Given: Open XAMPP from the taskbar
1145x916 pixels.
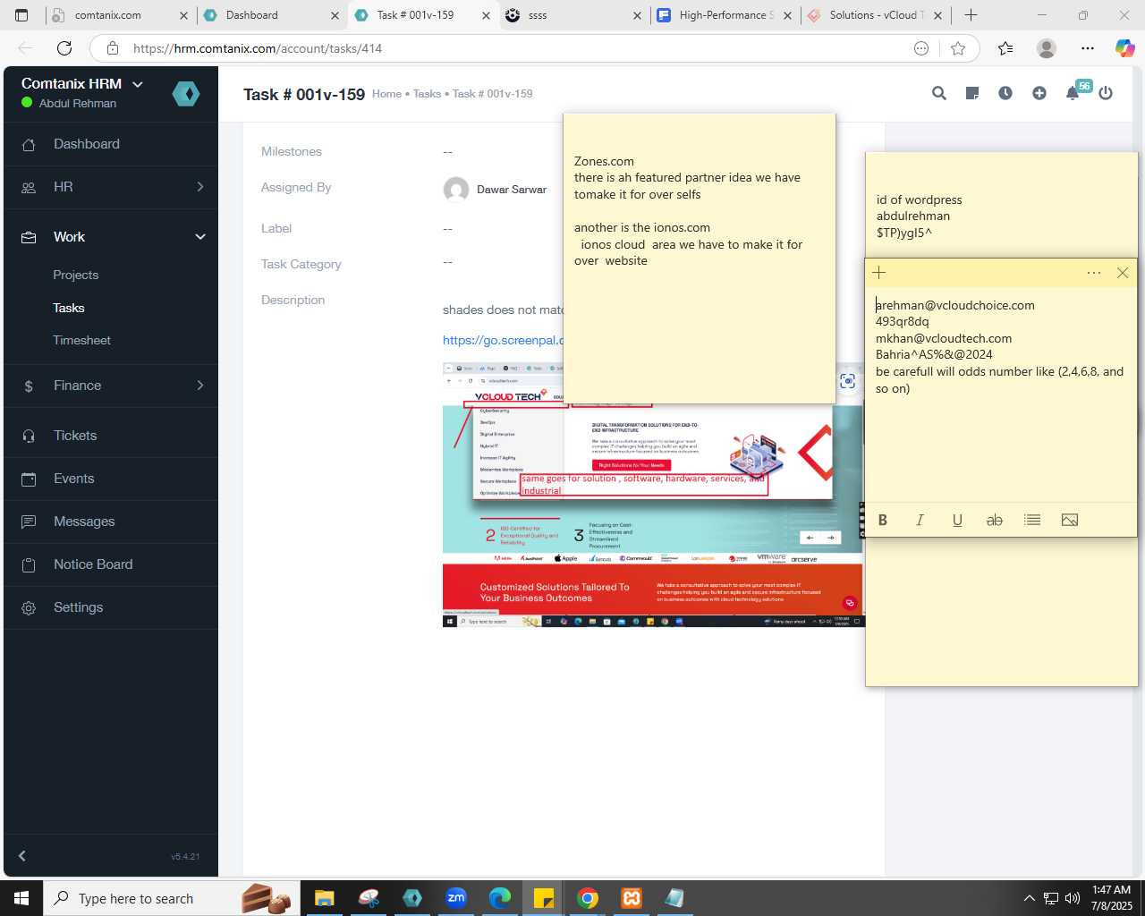Looking at the screenshot, I should tap(632, 898).
